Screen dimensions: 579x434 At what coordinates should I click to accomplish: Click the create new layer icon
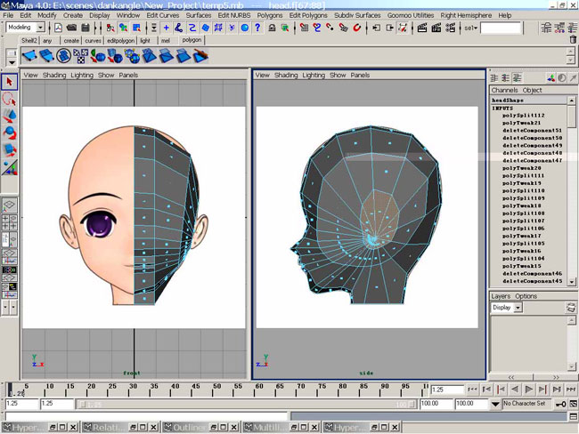[x=571, y=308]
